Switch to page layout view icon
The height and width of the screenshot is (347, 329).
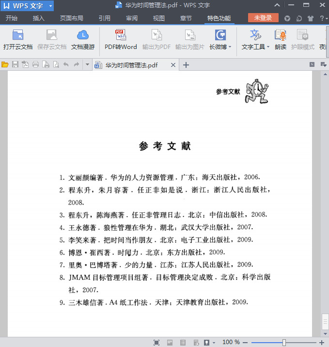(x=170, y=343)
